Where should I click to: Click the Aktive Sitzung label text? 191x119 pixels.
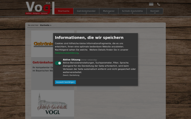[72, 60]
